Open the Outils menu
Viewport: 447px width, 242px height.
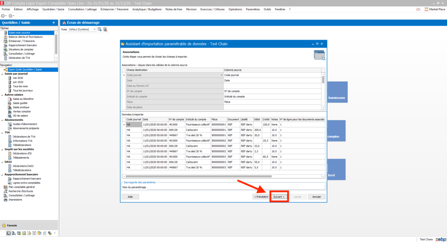click(x=268, y=10)
